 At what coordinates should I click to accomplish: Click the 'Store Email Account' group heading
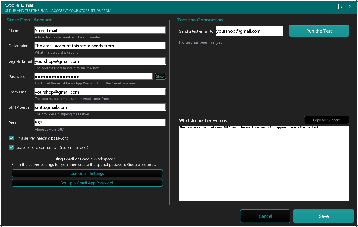pos(29,20)
